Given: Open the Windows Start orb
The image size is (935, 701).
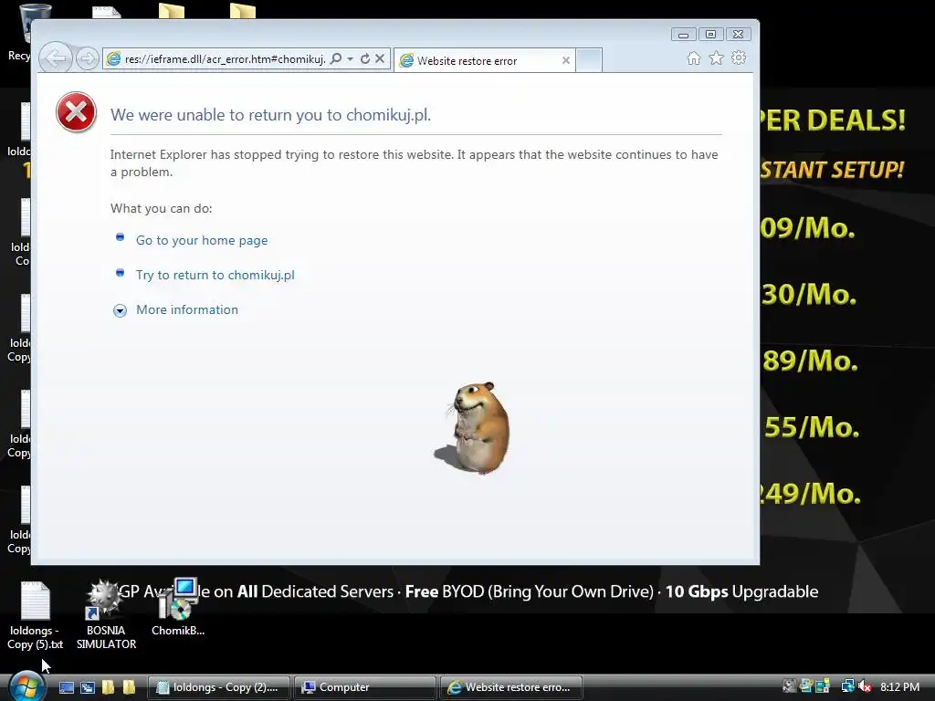Looking at the screenshot, I should point(26,686).
